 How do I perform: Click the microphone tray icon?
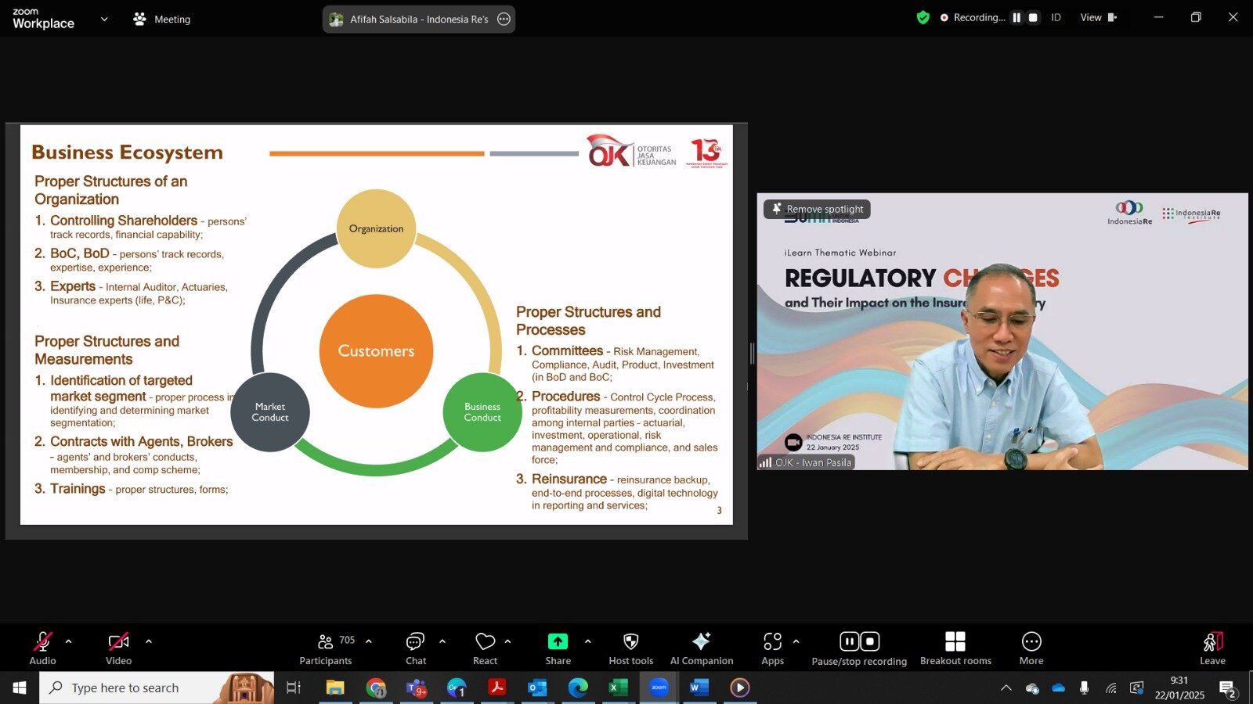[1084, 688]
